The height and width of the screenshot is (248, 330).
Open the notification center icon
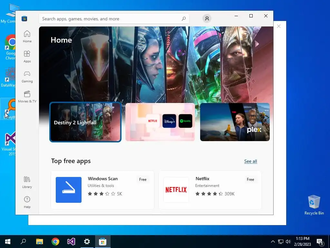click(x=320, y=242)
